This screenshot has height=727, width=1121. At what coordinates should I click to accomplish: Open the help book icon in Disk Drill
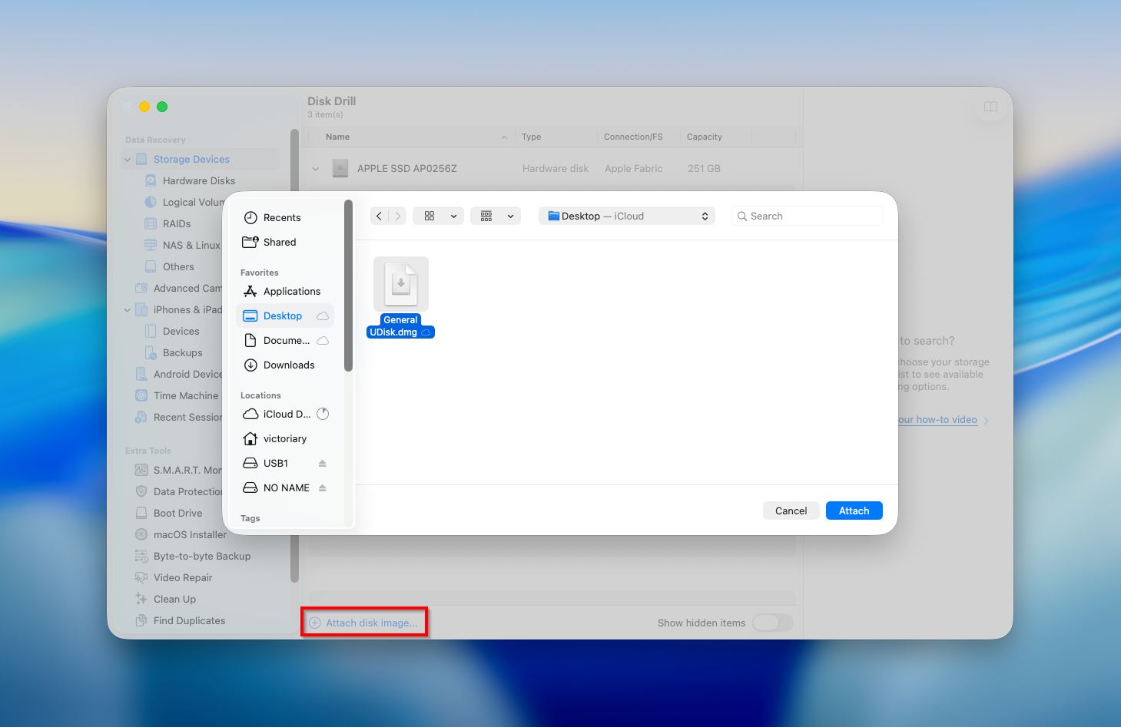coord(990,107)
